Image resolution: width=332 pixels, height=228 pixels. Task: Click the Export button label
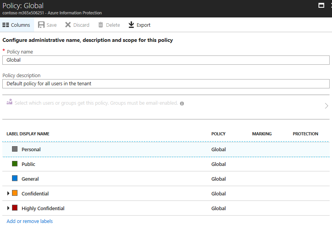click(x=144, y=25)
